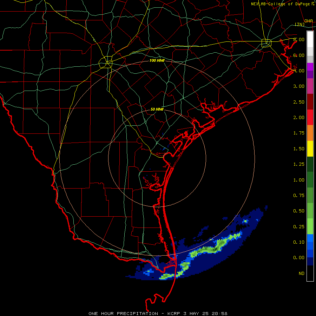The width and height of the screenshot is (316, 316).
Task: Click the KCRP 3 MAY 25 20:58 timestamp
Action: [197, 314]
